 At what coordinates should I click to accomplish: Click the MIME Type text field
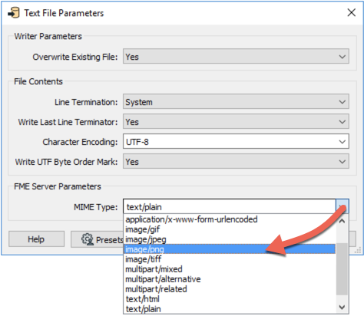pyautogui.click(x=230, y=206)
